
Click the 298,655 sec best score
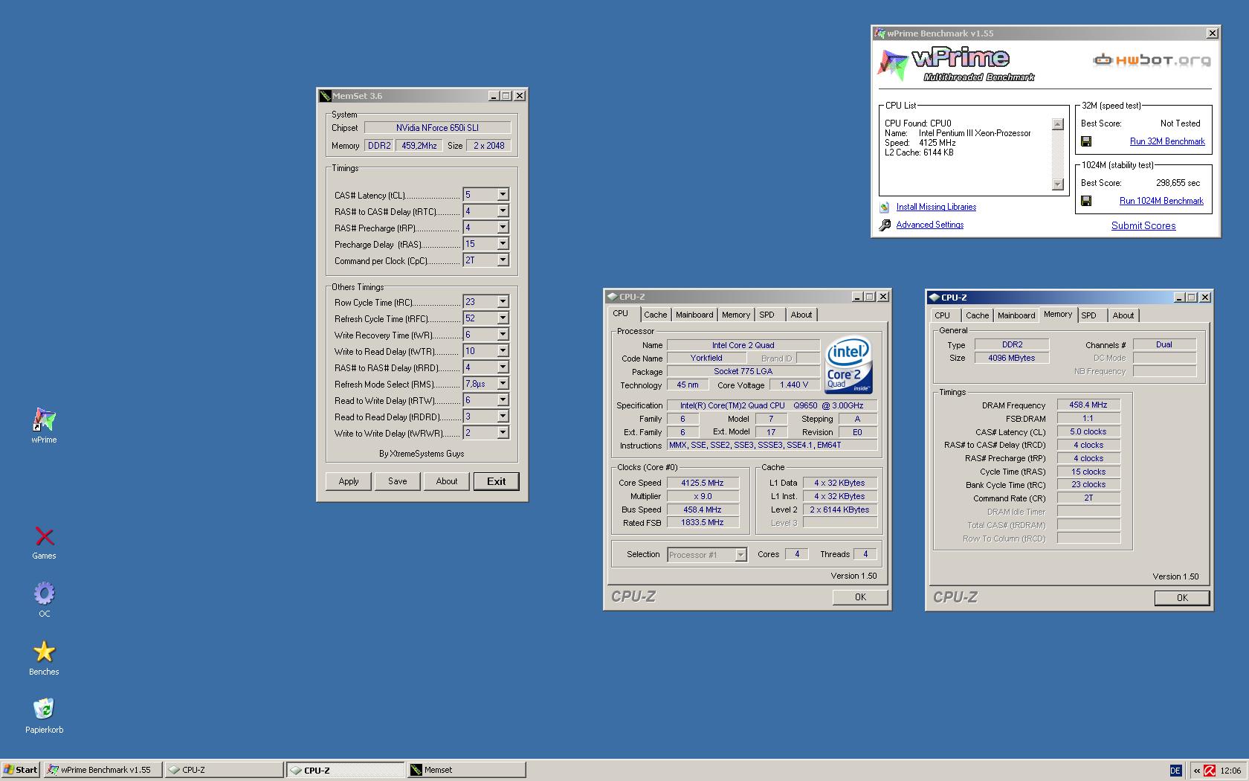pos(1178,183)
